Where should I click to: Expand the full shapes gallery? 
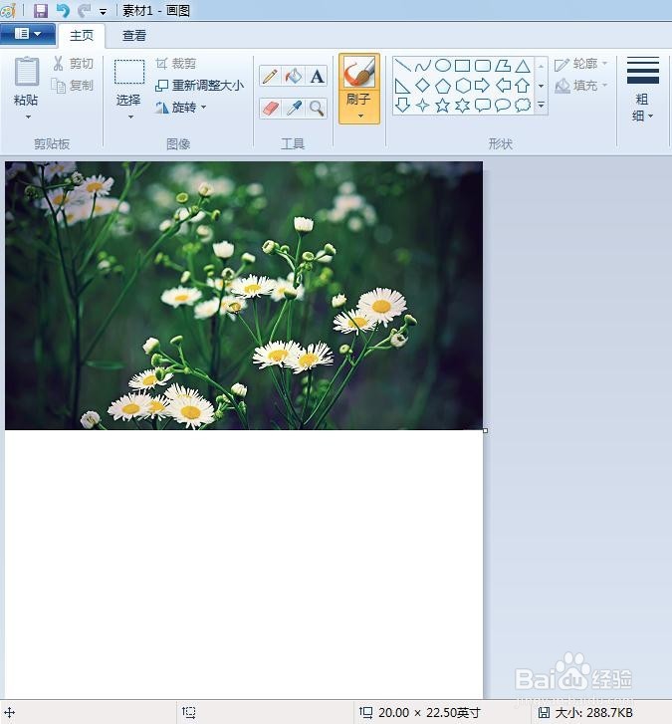(x=541, y=106)
